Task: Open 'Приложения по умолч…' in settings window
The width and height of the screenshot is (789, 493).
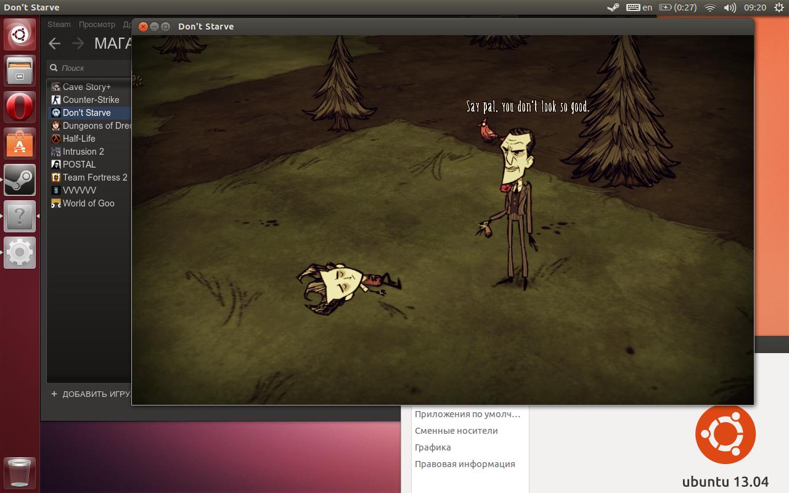Action: [467, 414]
